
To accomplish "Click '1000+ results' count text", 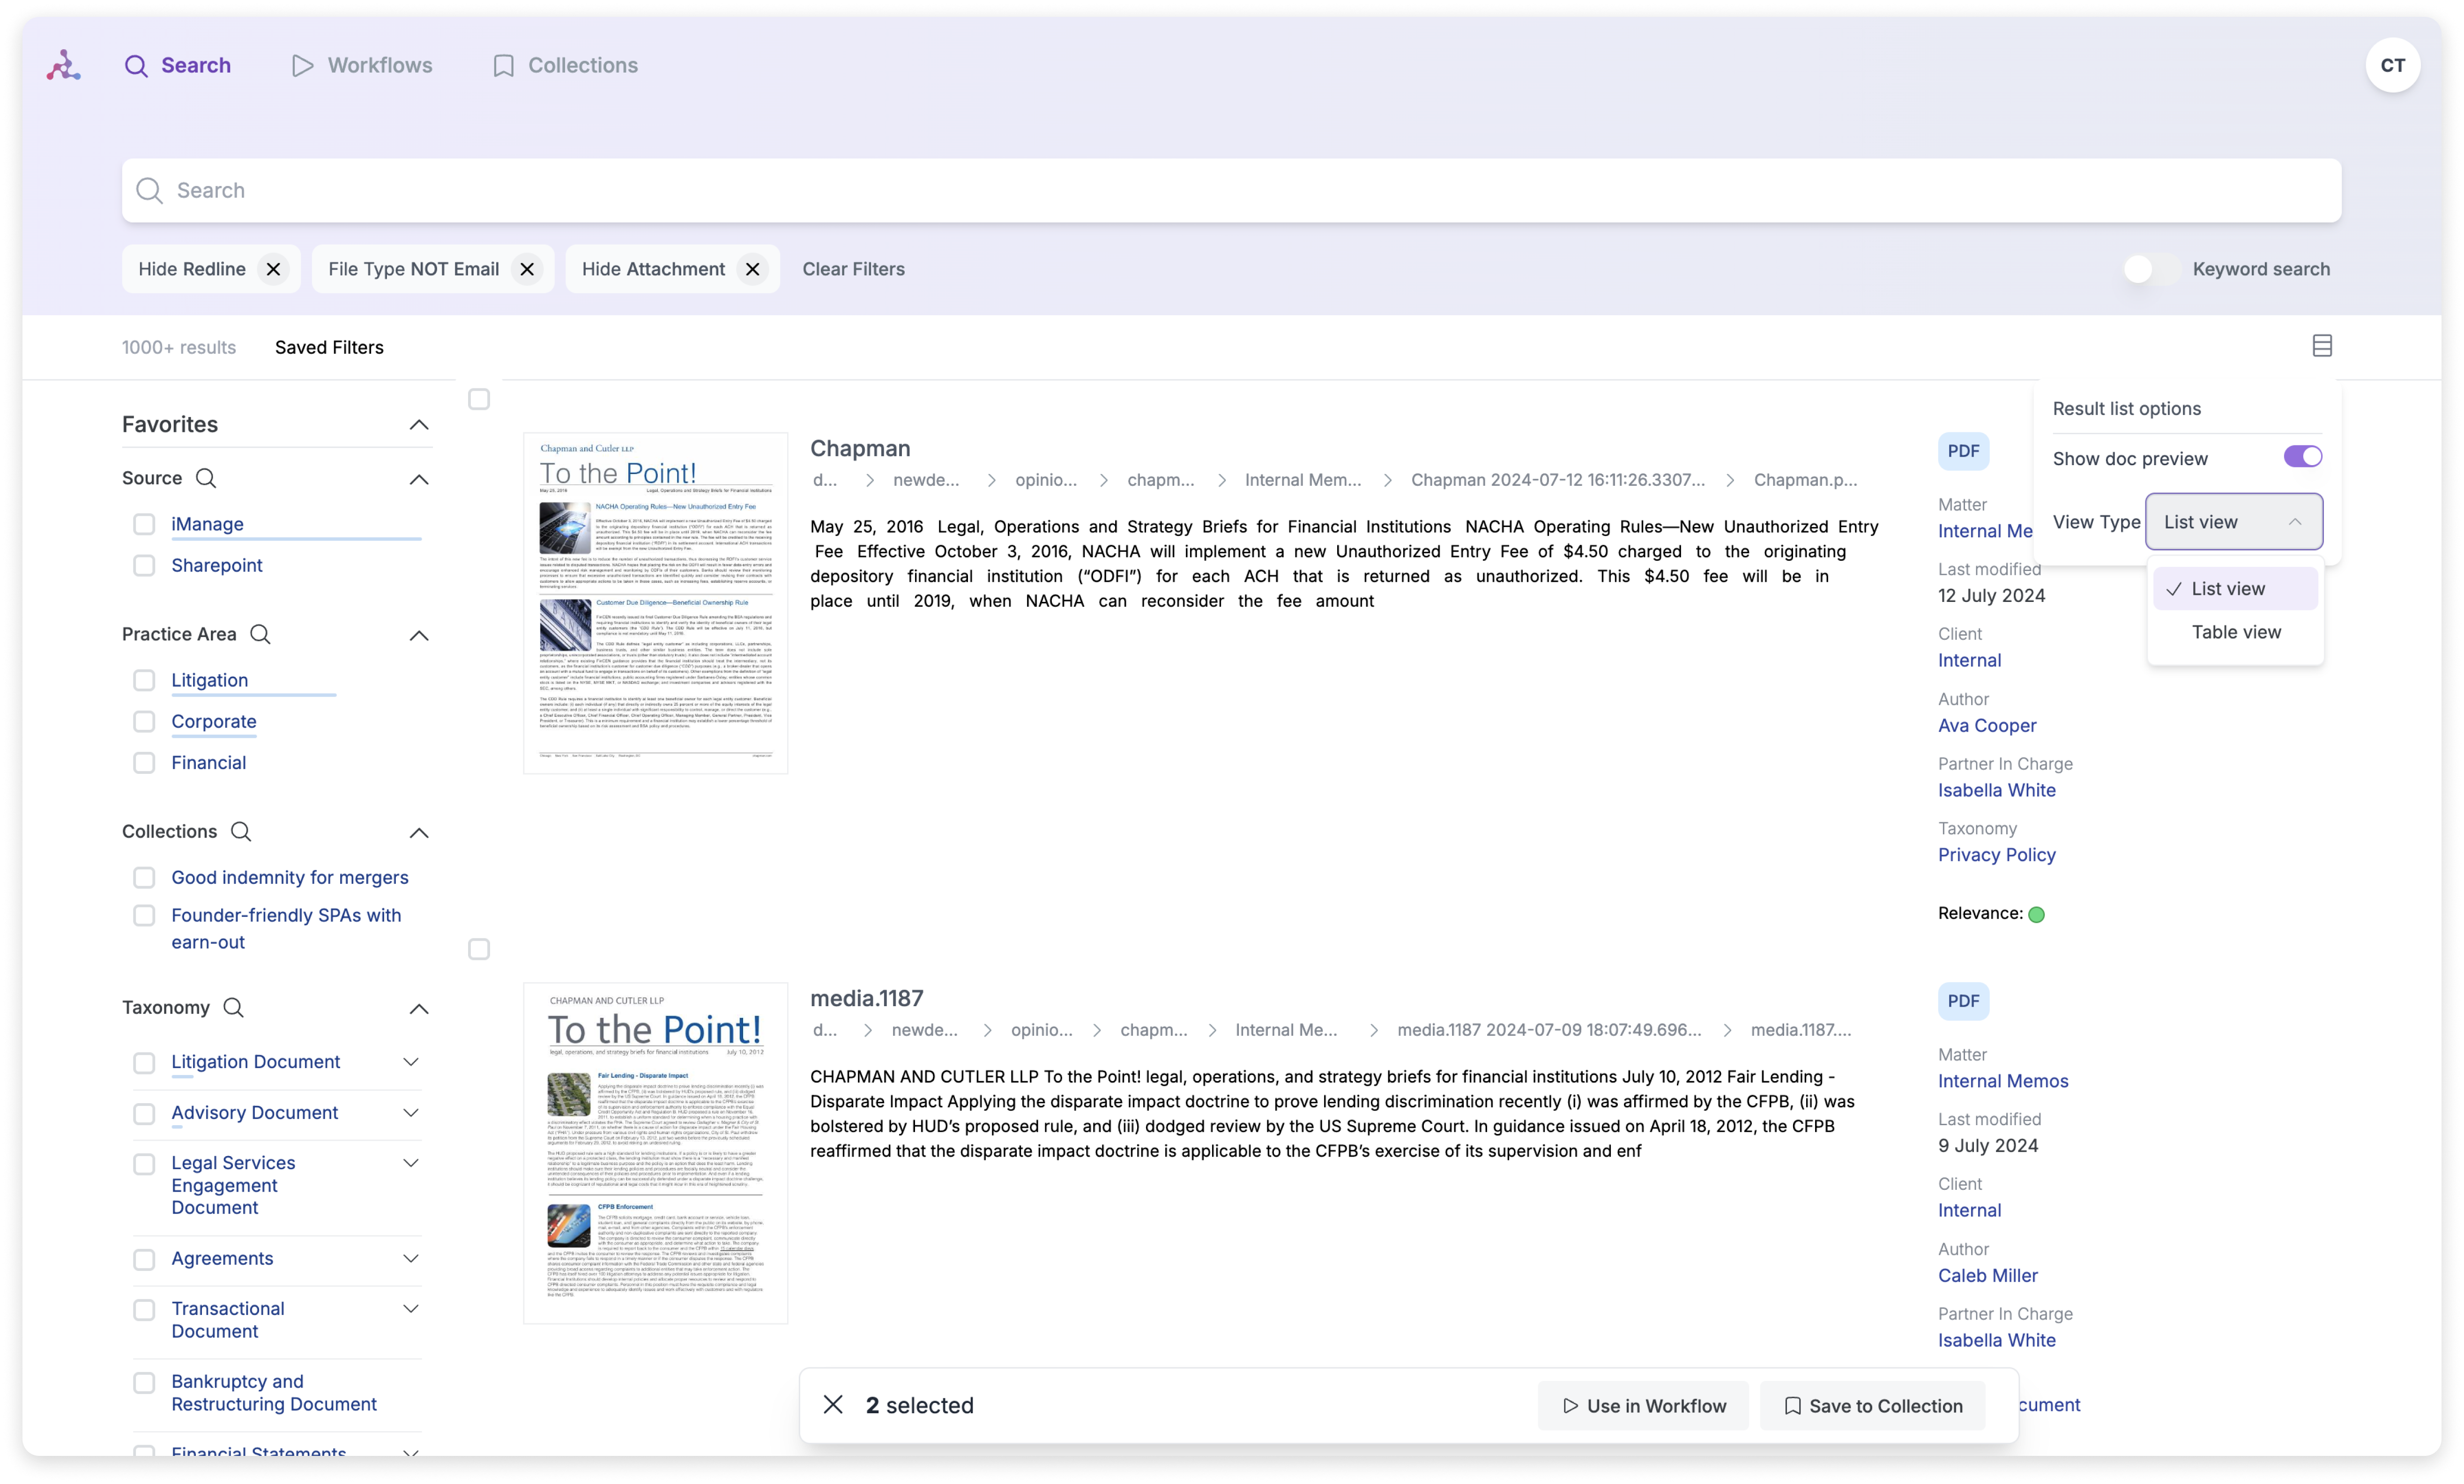I will click(x=179, y=347).
